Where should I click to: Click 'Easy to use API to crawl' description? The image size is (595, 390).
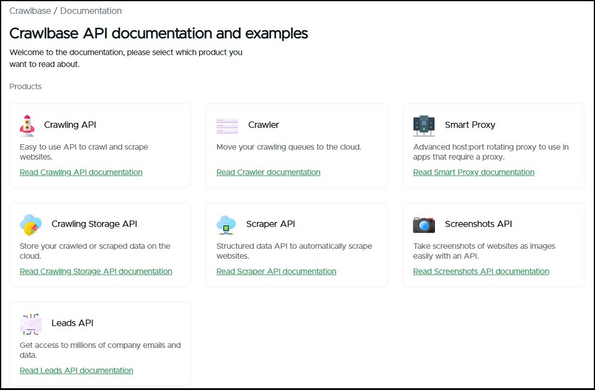point(84,152)
